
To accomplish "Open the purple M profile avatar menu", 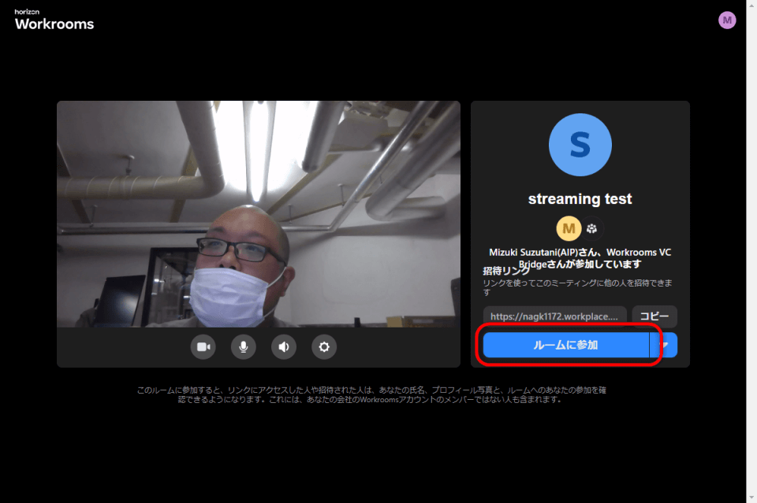I will click(x=727, y=20).
